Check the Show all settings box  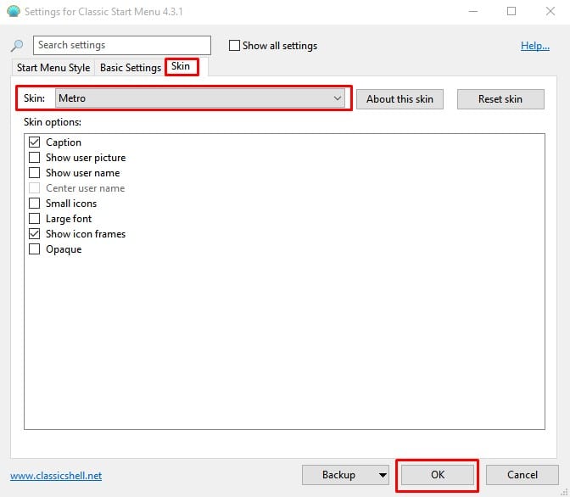tap(234, 46)
